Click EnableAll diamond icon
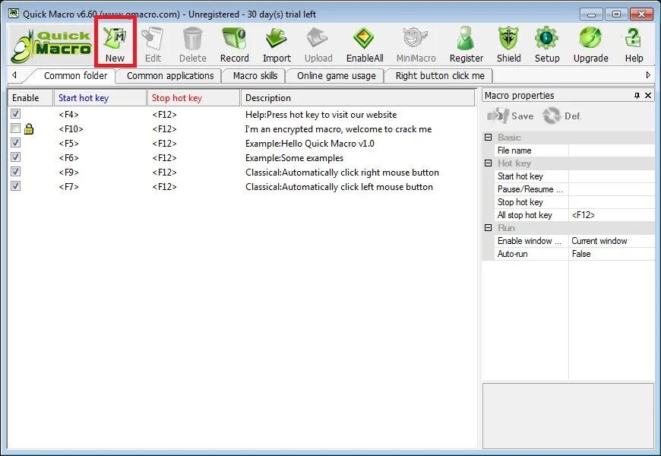The width and height of the screenshot is (661, 456). click(365, 44)
